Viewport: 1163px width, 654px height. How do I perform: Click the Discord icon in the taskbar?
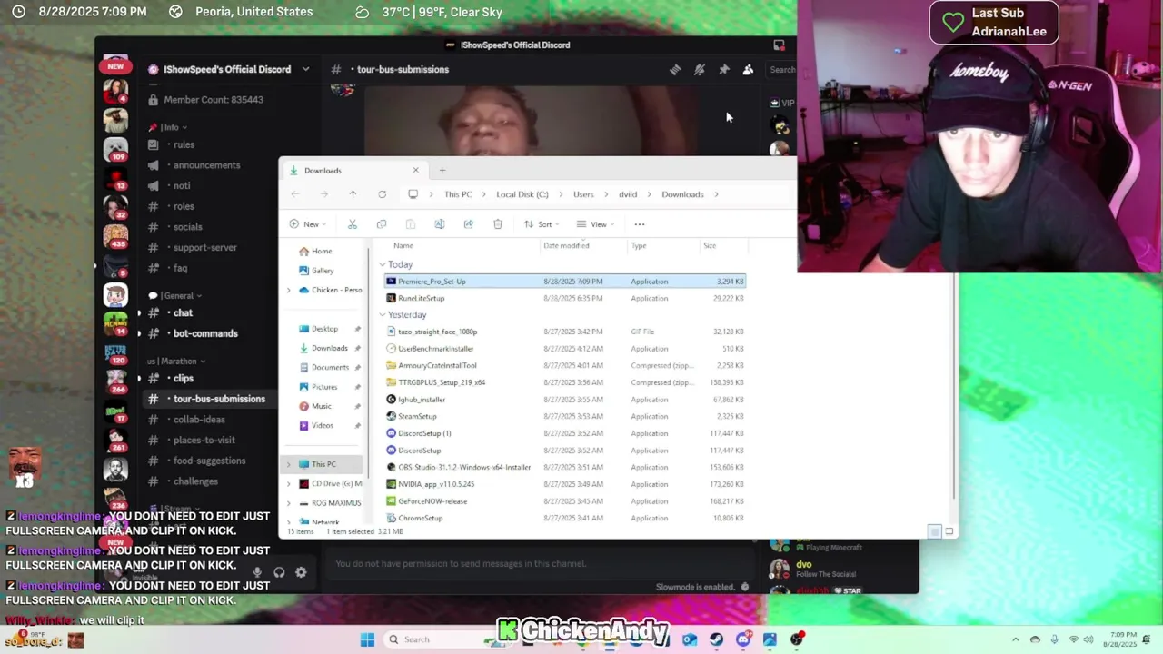[x=743, y=639]
